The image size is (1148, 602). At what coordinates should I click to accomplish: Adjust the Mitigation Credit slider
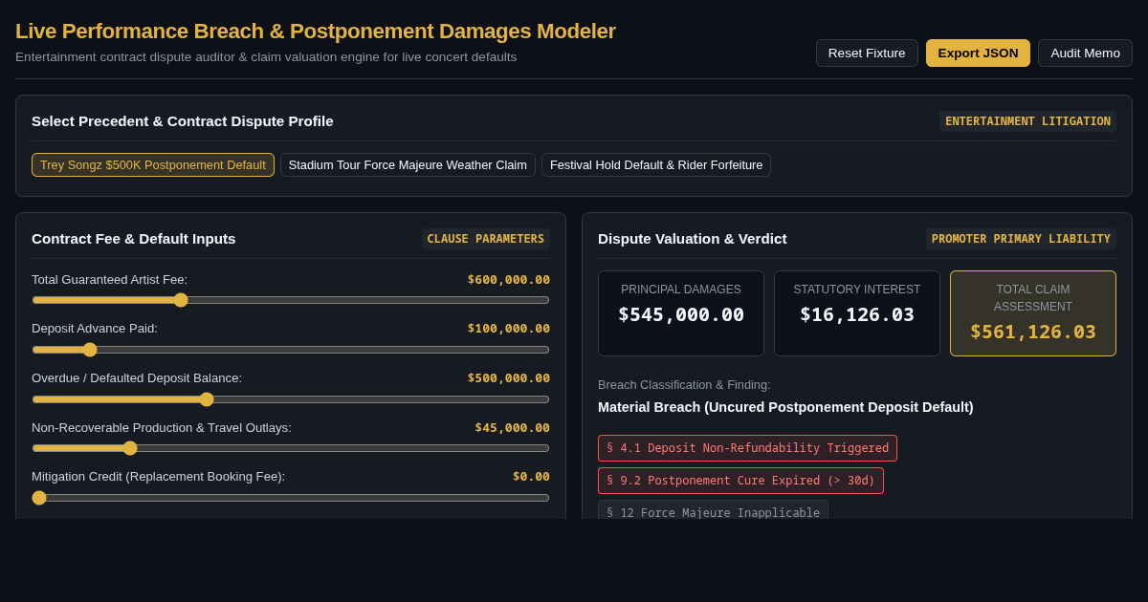291,498
